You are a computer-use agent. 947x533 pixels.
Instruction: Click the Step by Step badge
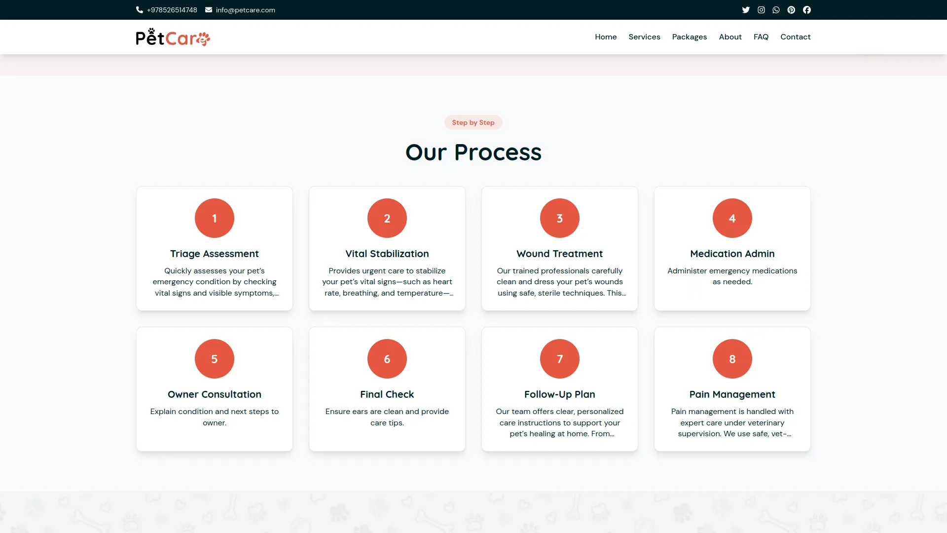tap(473, 122)
